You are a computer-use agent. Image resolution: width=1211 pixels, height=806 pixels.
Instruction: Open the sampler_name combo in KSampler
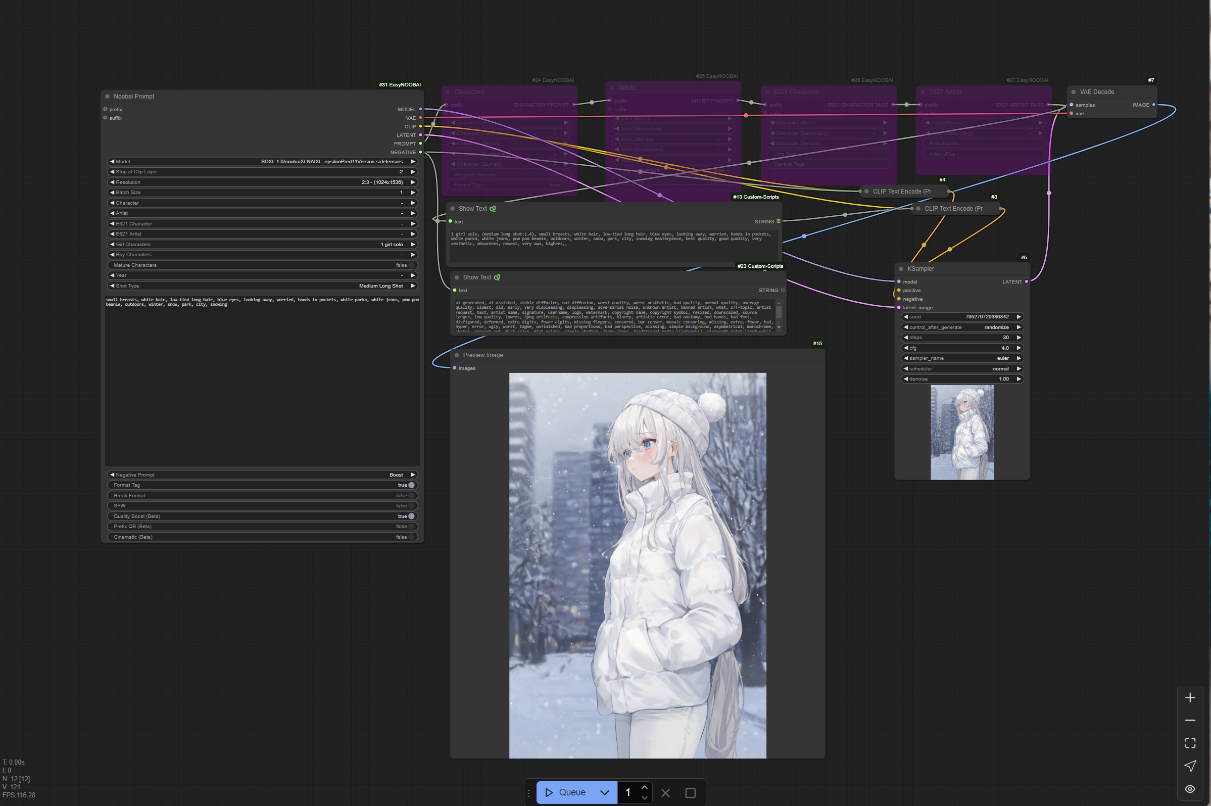pos(962,358)
